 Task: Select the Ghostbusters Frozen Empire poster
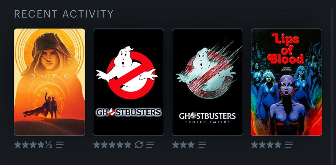pyautogui.click(x=207, y=82)
